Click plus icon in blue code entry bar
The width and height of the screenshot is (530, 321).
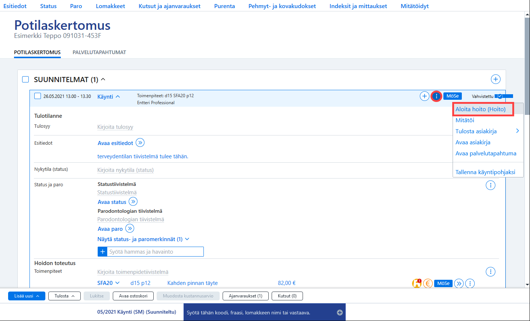point(340,313)
